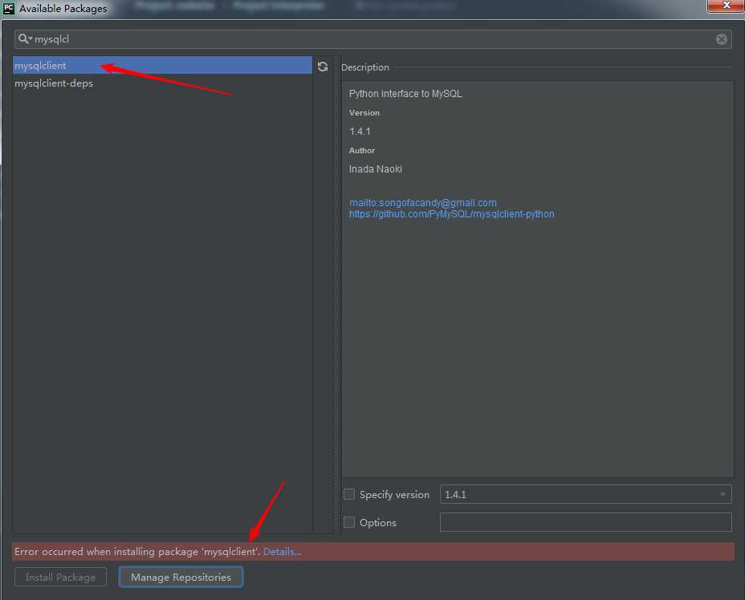745x600 pixels.
Task: Click the 'Python interface to MySQL' text
Action: 405,94
